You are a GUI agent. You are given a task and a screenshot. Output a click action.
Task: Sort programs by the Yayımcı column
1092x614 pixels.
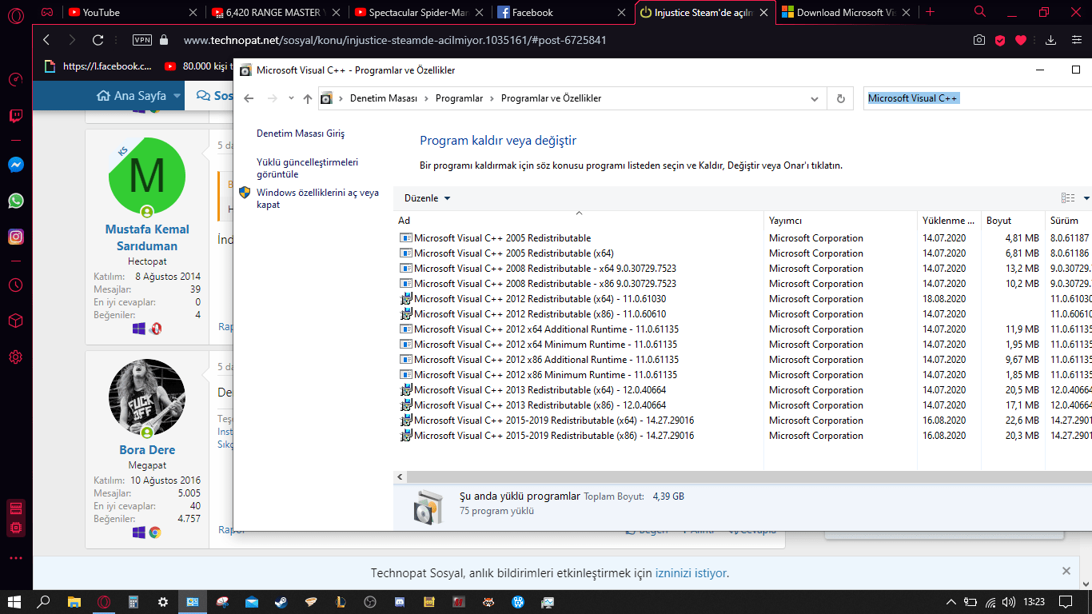(x=840, y=220)
